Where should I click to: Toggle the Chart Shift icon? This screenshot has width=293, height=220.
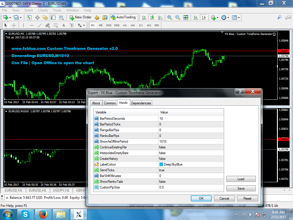coord(204,17)
